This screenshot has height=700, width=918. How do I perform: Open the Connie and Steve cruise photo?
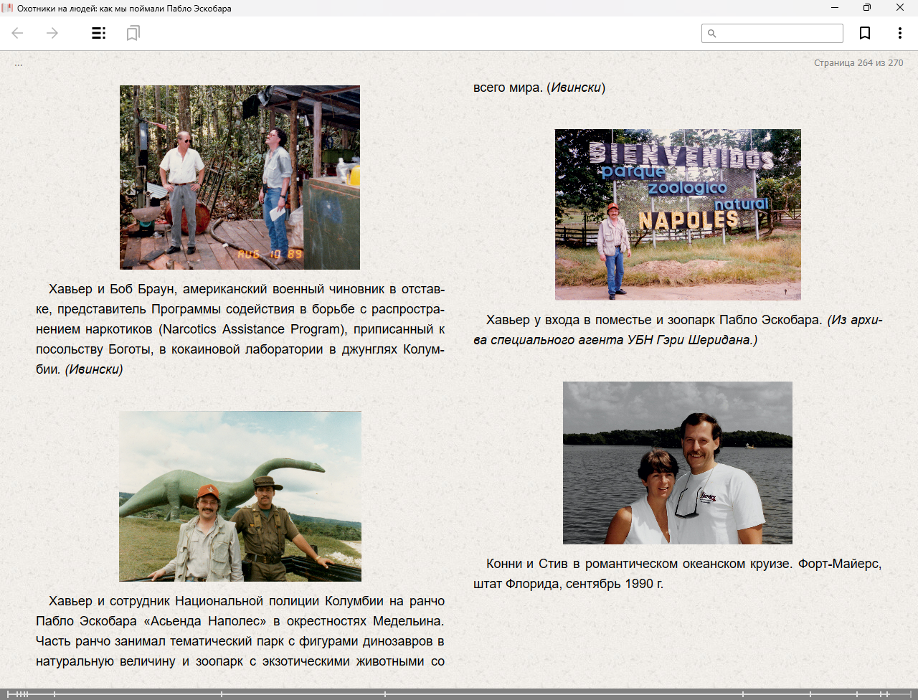pyautogui.click(x=677, y=463)
